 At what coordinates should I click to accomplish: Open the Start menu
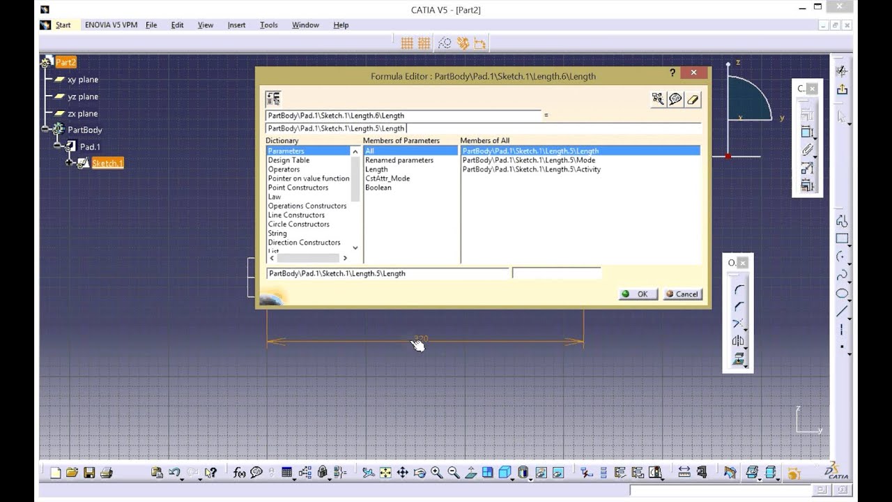click(63, 25)
